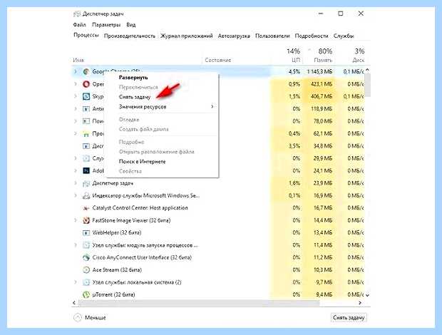
Task: Click the Индексатор службы Microsoft Windows icon
Action: pos(86,195)
